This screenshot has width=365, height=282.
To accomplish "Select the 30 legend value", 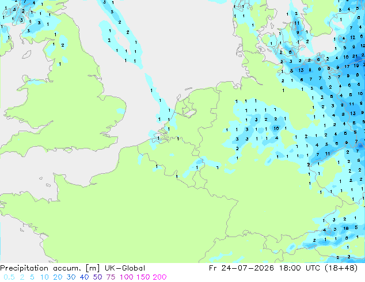I will pos(71,277).
